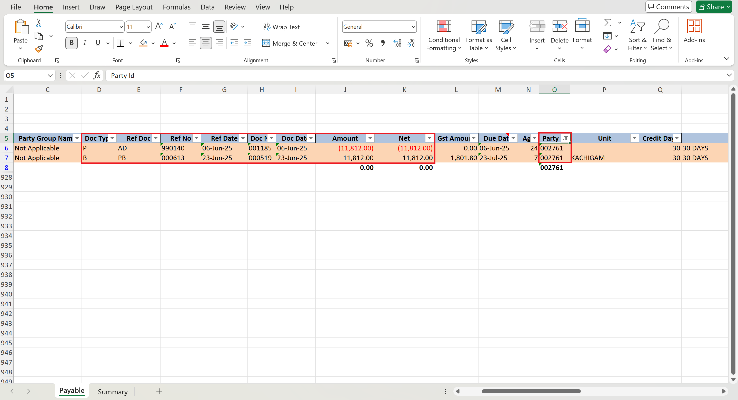Viewport: 738px width, 400px height.
Task: Click the Increase Indent icon
Action: coord(247,43)
